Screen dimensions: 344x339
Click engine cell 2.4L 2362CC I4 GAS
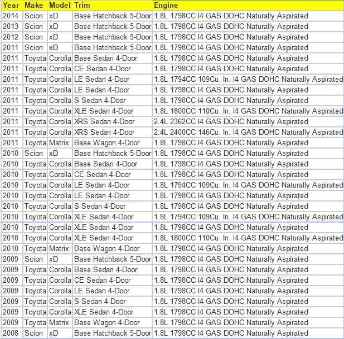tap(248, 121)
